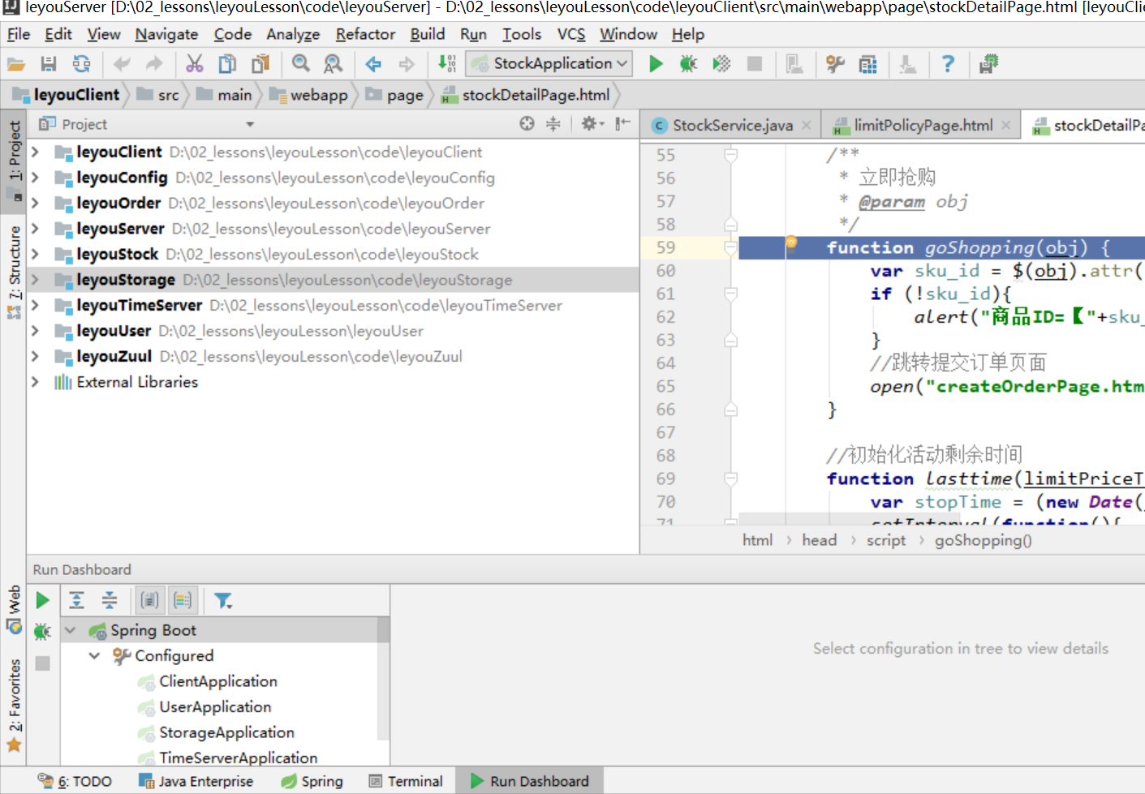1145x794 pixels.
Task: Toggle fold marker at line 61 if-block
Action: (x=731, y=294)
